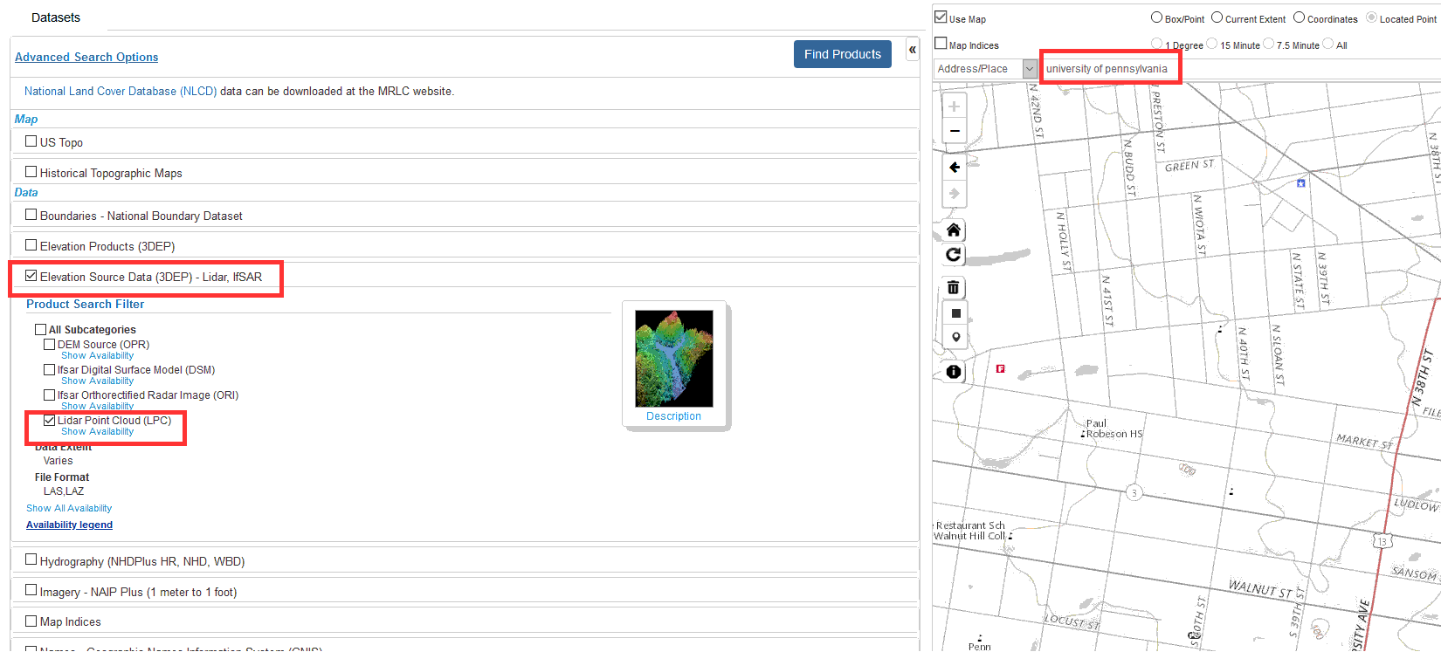Viewport: 1441px width, 652px height.
Task: Zoom out on the map
Action: click(x=955, y=131)
